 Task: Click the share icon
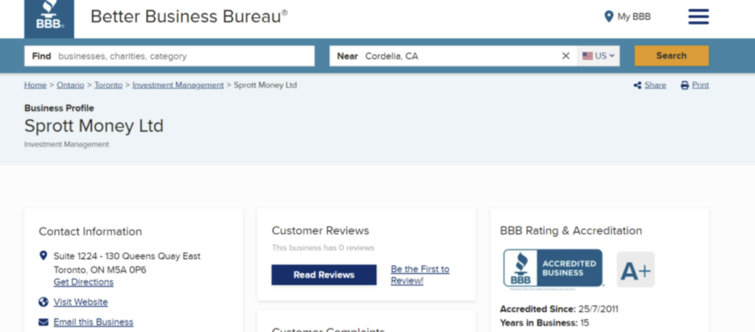tap(638, 85)
